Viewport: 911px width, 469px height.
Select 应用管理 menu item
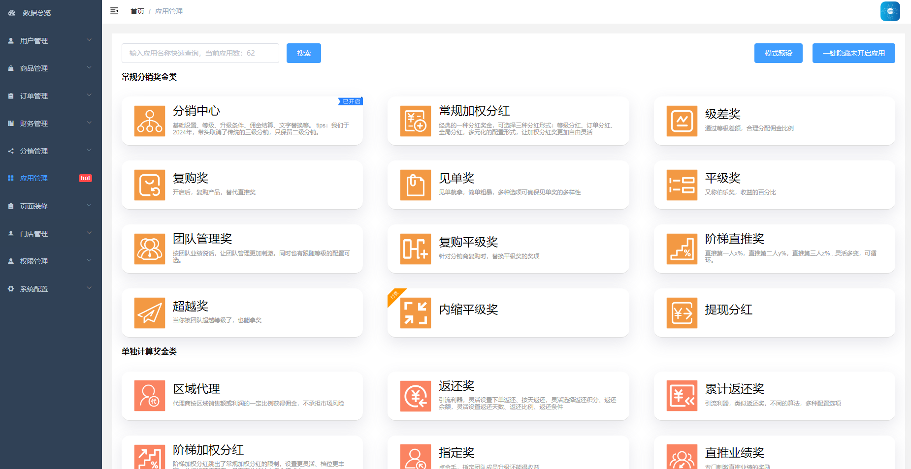point(34,178)
